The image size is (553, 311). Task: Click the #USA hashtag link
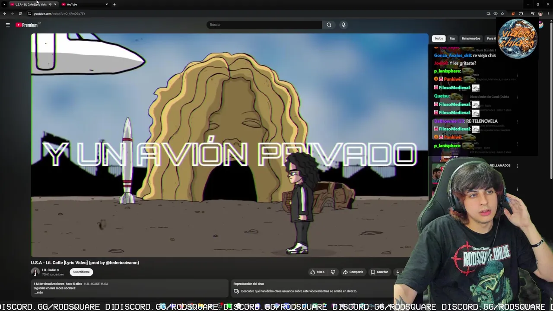(105, 284)
